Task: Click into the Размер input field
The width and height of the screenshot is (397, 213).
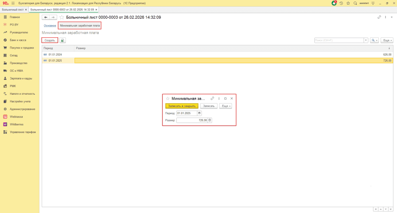Action: 192,120
